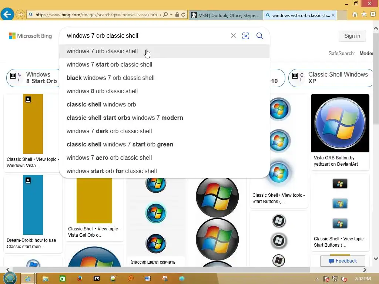Click the Action Center flag tray icon
Image resolution: width=379 pixels, height=284 pixels.
(x=326, y=279)
